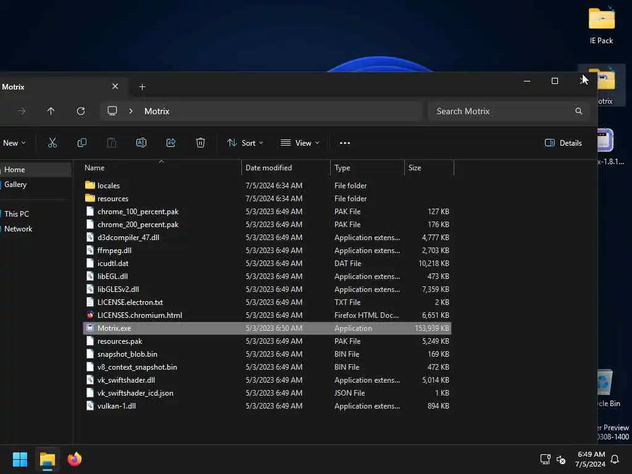Open the View dropdown
The image size is (632, 474).
301,143
